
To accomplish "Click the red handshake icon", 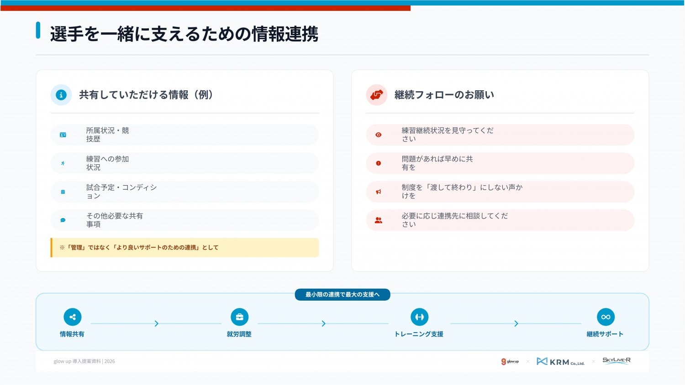I will point(376,95).
